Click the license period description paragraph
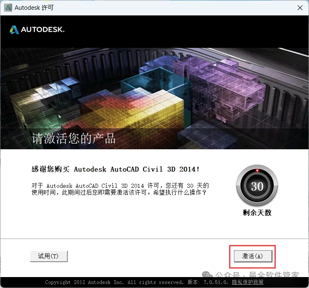 [x=120, y=189]
